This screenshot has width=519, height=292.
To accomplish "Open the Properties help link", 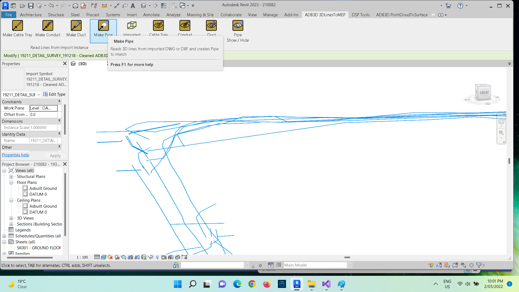I will point(15,155).
